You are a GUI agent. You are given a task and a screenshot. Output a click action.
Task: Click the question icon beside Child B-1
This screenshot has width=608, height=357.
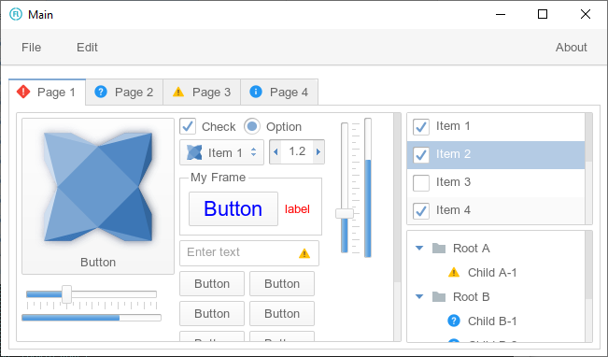tap(454, 321)
